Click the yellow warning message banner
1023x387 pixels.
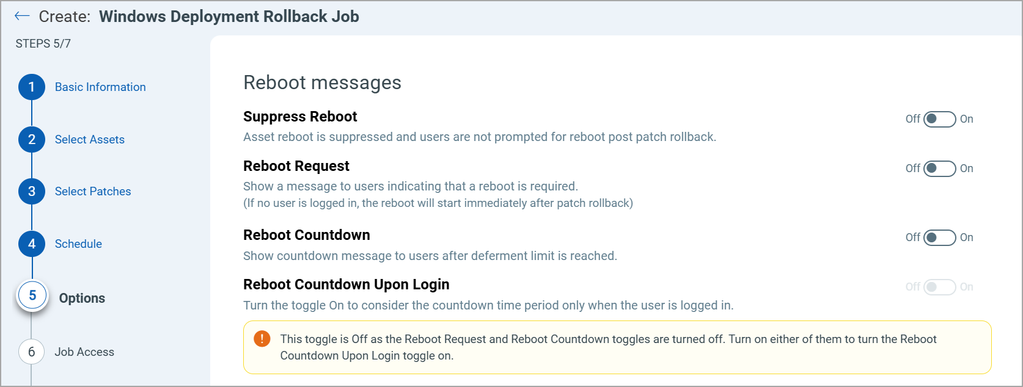[611, 346]
